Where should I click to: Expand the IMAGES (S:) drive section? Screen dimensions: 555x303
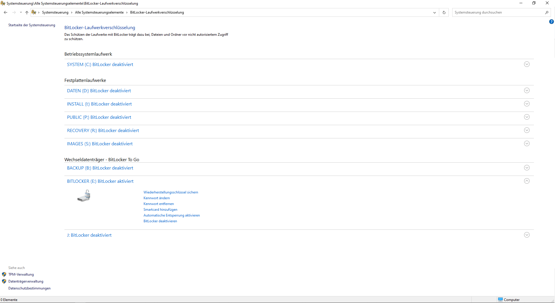click(527, 144)
